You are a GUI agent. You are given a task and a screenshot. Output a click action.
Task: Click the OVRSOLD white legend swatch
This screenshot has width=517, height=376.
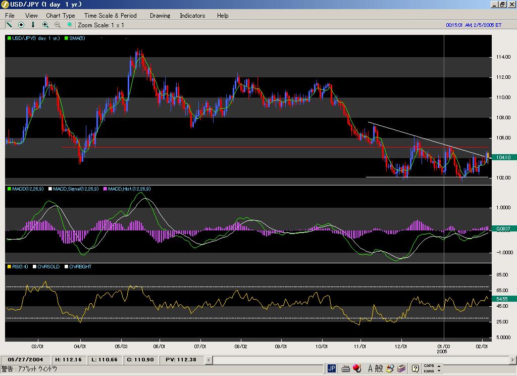[x=35, y=267]
